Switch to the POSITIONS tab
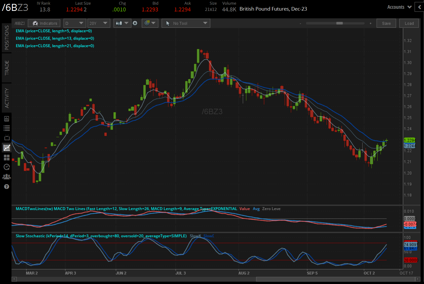The height and width of the screenshot is (284, 424). [x=7, y=38]
